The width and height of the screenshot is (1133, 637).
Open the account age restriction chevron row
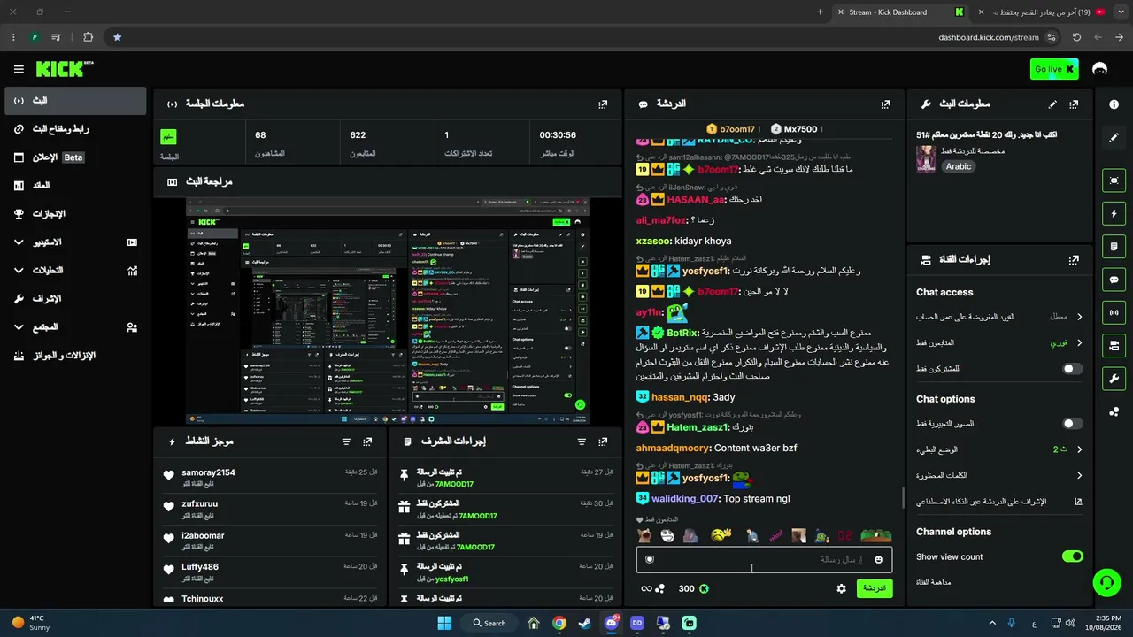[x=999, y=317]
